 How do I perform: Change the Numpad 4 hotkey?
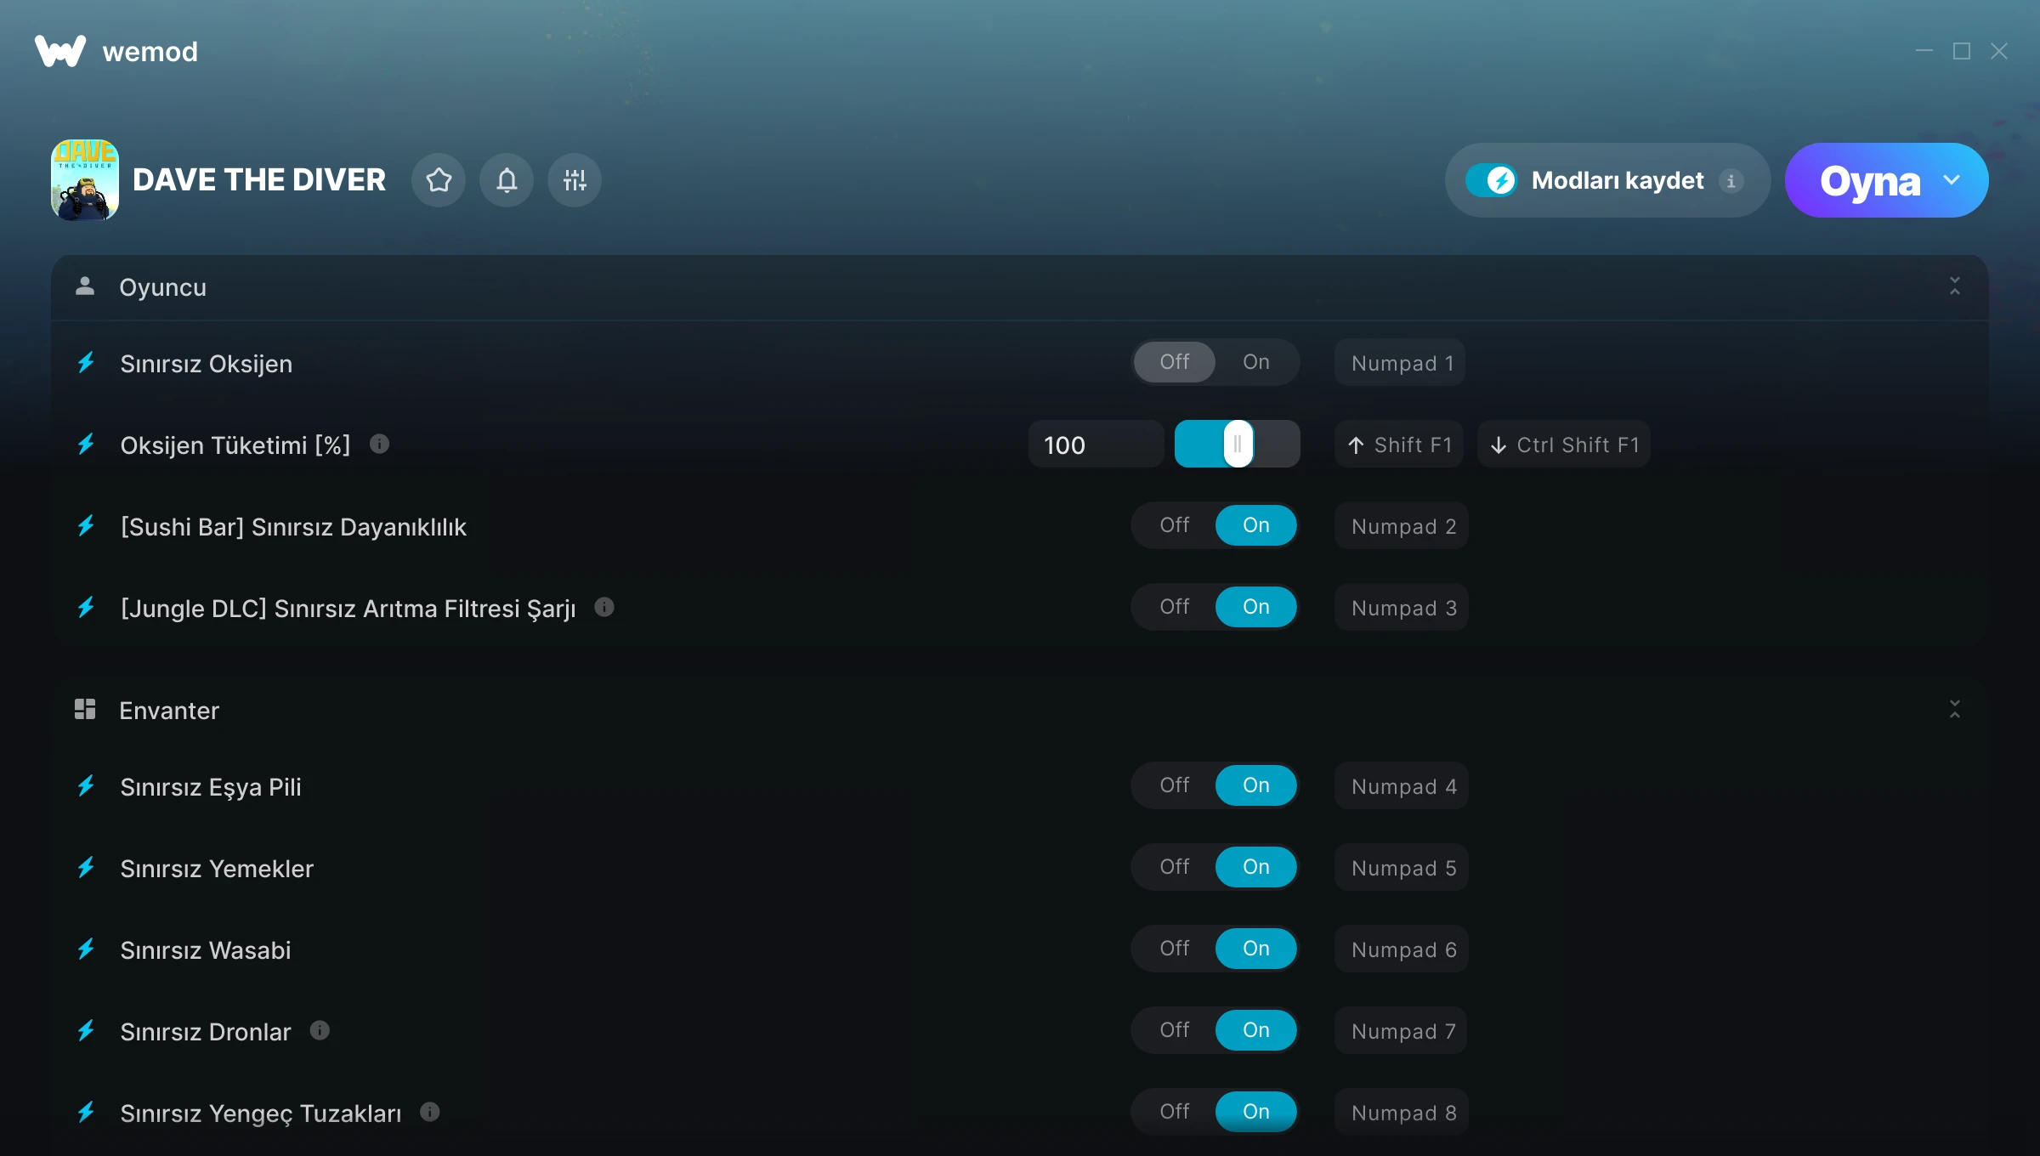coord(1402,786)
